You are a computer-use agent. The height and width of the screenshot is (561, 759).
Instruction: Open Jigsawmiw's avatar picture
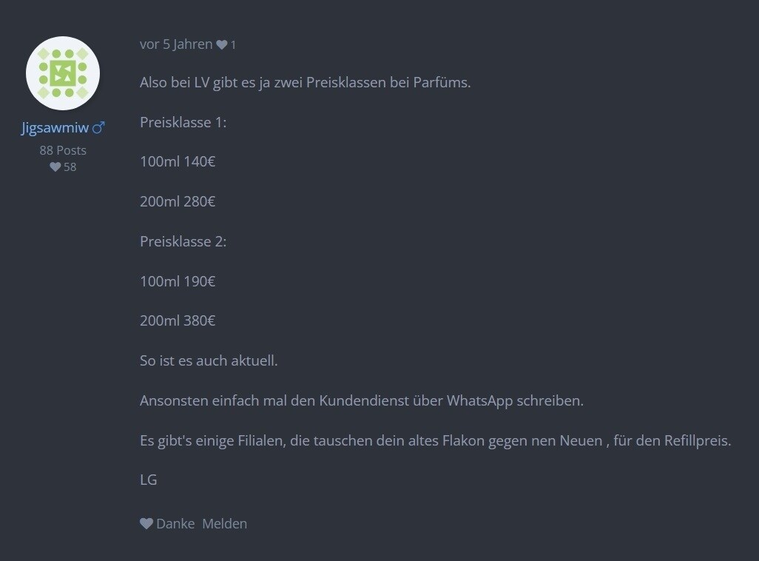pyautogui.click(x=63, y=73)
